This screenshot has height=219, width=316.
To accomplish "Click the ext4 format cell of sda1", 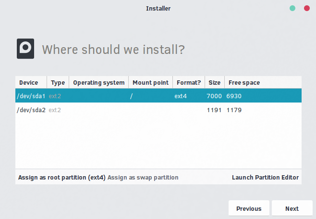I will click(181, 96).
